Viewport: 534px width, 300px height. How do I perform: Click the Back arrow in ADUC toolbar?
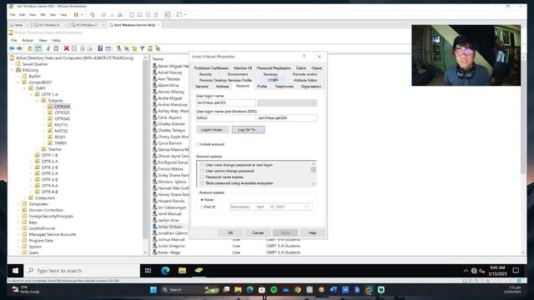pos(12,48)
